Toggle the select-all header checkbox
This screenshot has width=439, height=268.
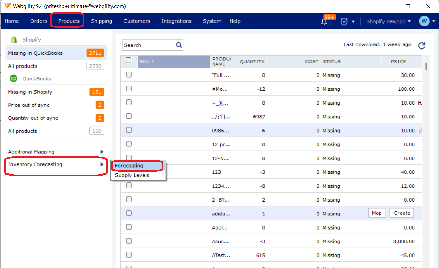(x=129, y=60)
